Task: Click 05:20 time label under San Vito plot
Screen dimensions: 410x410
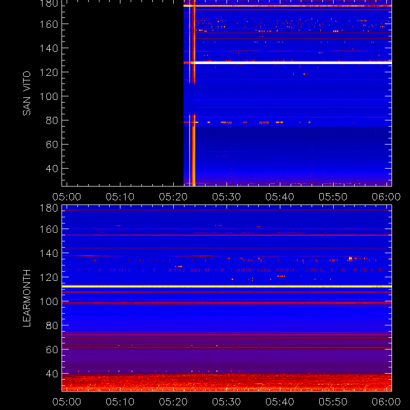Action: [173, 197]
